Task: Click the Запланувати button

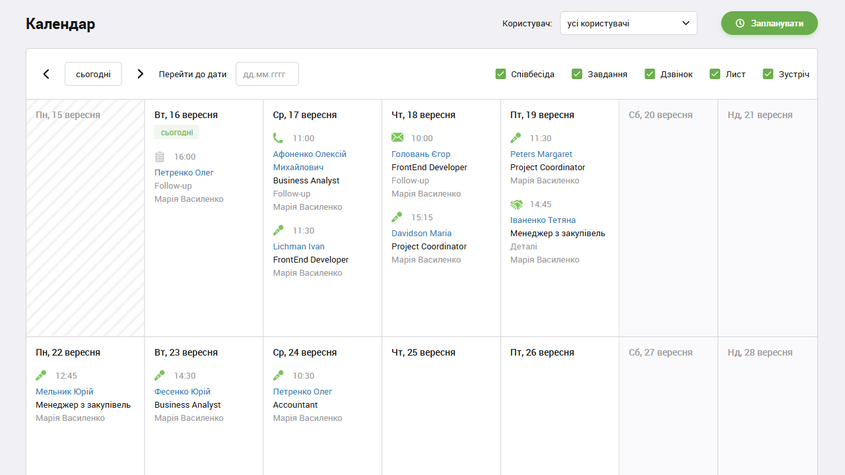Action: click(x=769, y=23)
